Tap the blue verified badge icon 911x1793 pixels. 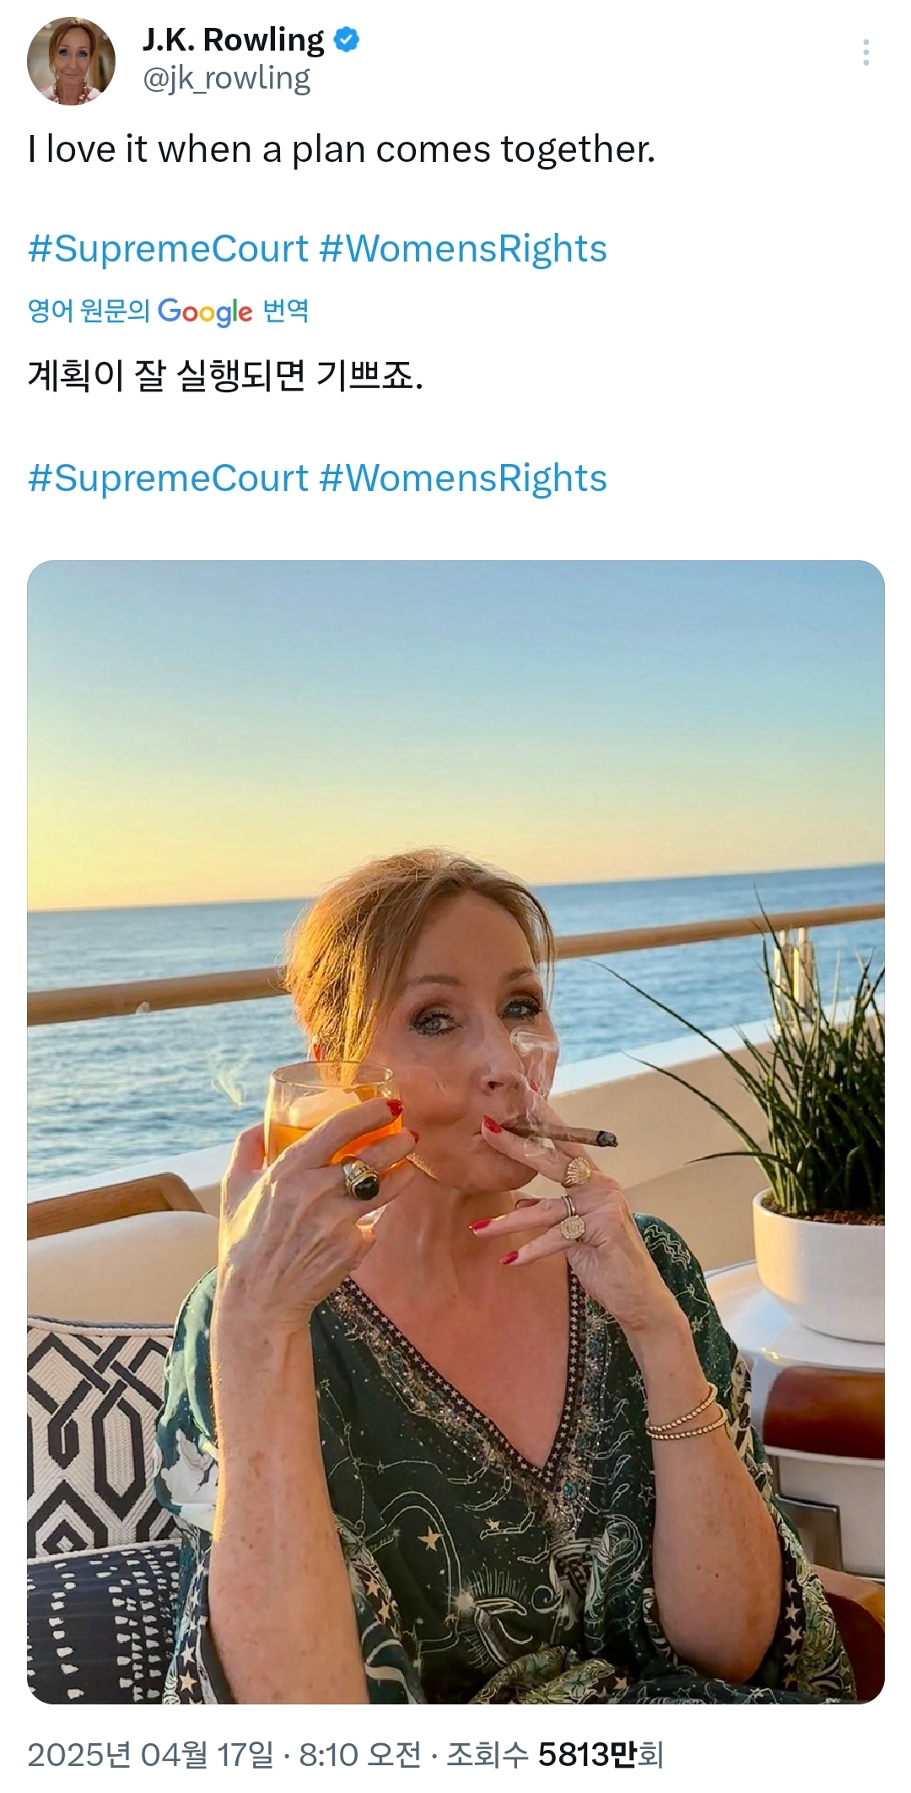[348, 40]
